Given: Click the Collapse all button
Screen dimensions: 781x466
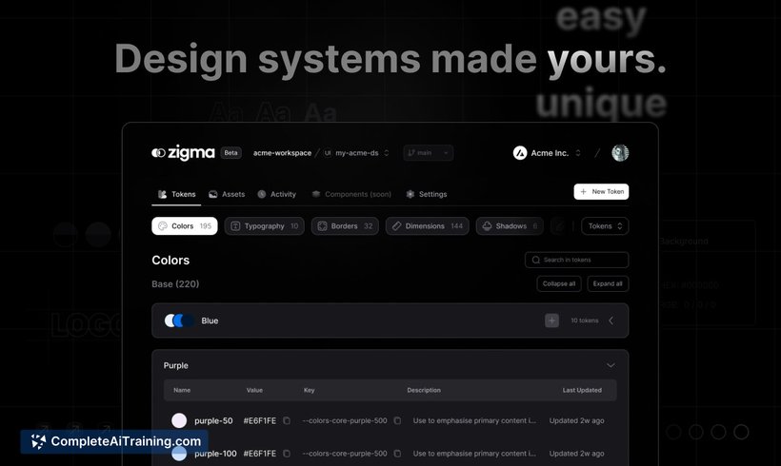Looking at the screenshot, I should [x=559, y=283].
